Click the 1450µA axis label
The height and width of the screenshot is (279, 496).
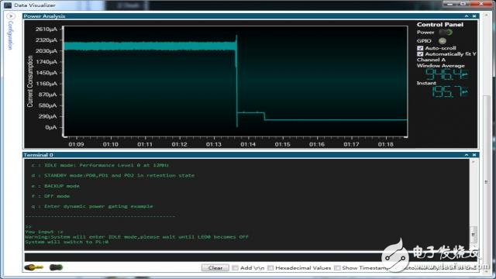tap(46, 73)
